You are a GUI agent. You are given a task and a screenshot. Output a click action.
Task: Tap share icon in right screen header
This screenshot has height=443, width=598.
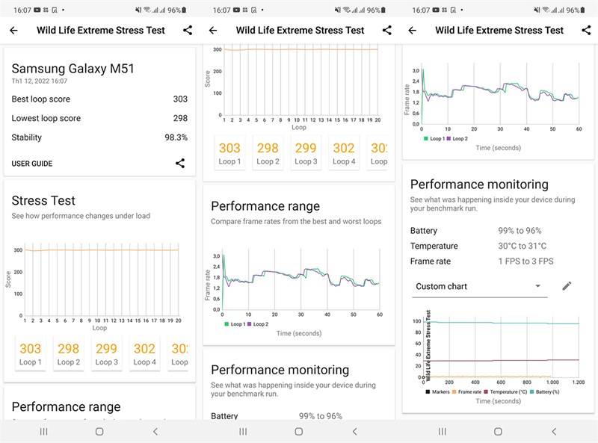(x=586, y=30)
